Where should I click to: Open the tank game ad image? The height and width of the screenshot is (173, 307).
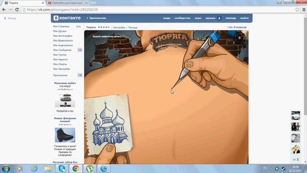65,100
